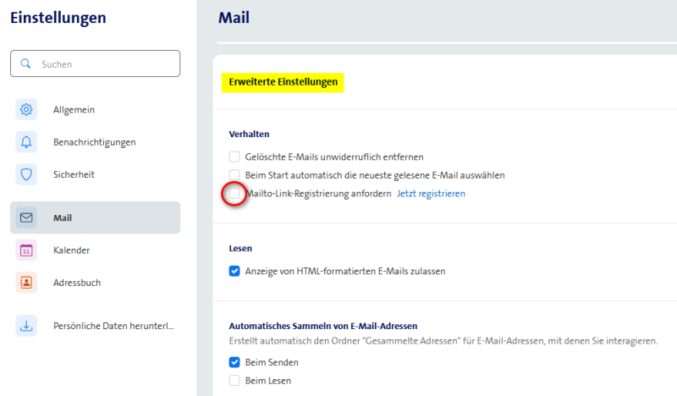Click the calendar icon for Kalender
677x396 pixels.
tap(26, 250)
